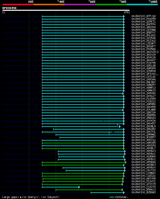Select label UniRef100_A9PGP9
160x199 pixels.
click(x=143, y=68)
